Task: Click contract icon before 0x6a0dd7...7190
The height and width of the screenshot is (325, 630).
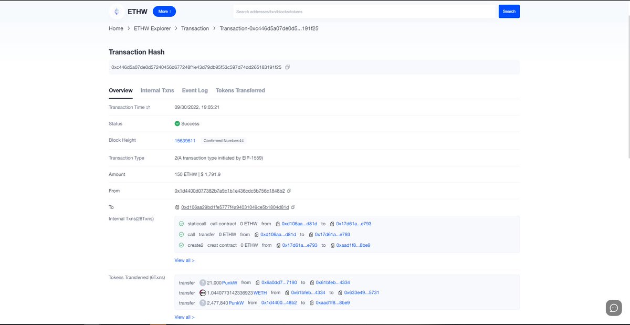Action: click(x=258, y=282)
